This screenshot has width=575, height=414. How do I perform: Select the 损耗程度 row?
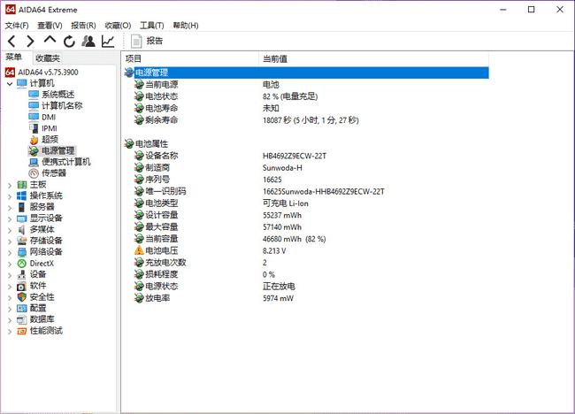coord(311,274)
